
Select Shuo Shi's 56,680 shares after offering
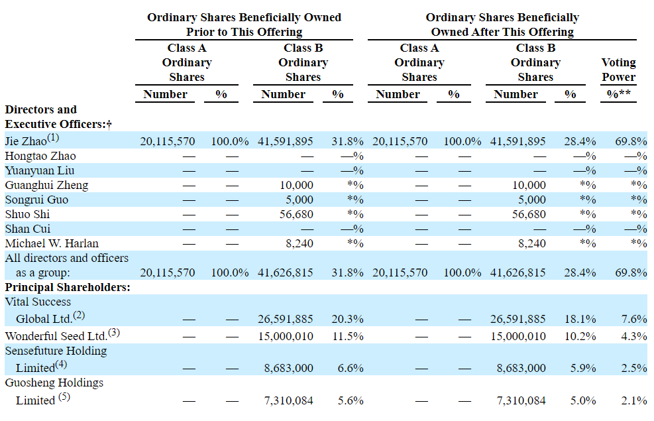[529, 214]
